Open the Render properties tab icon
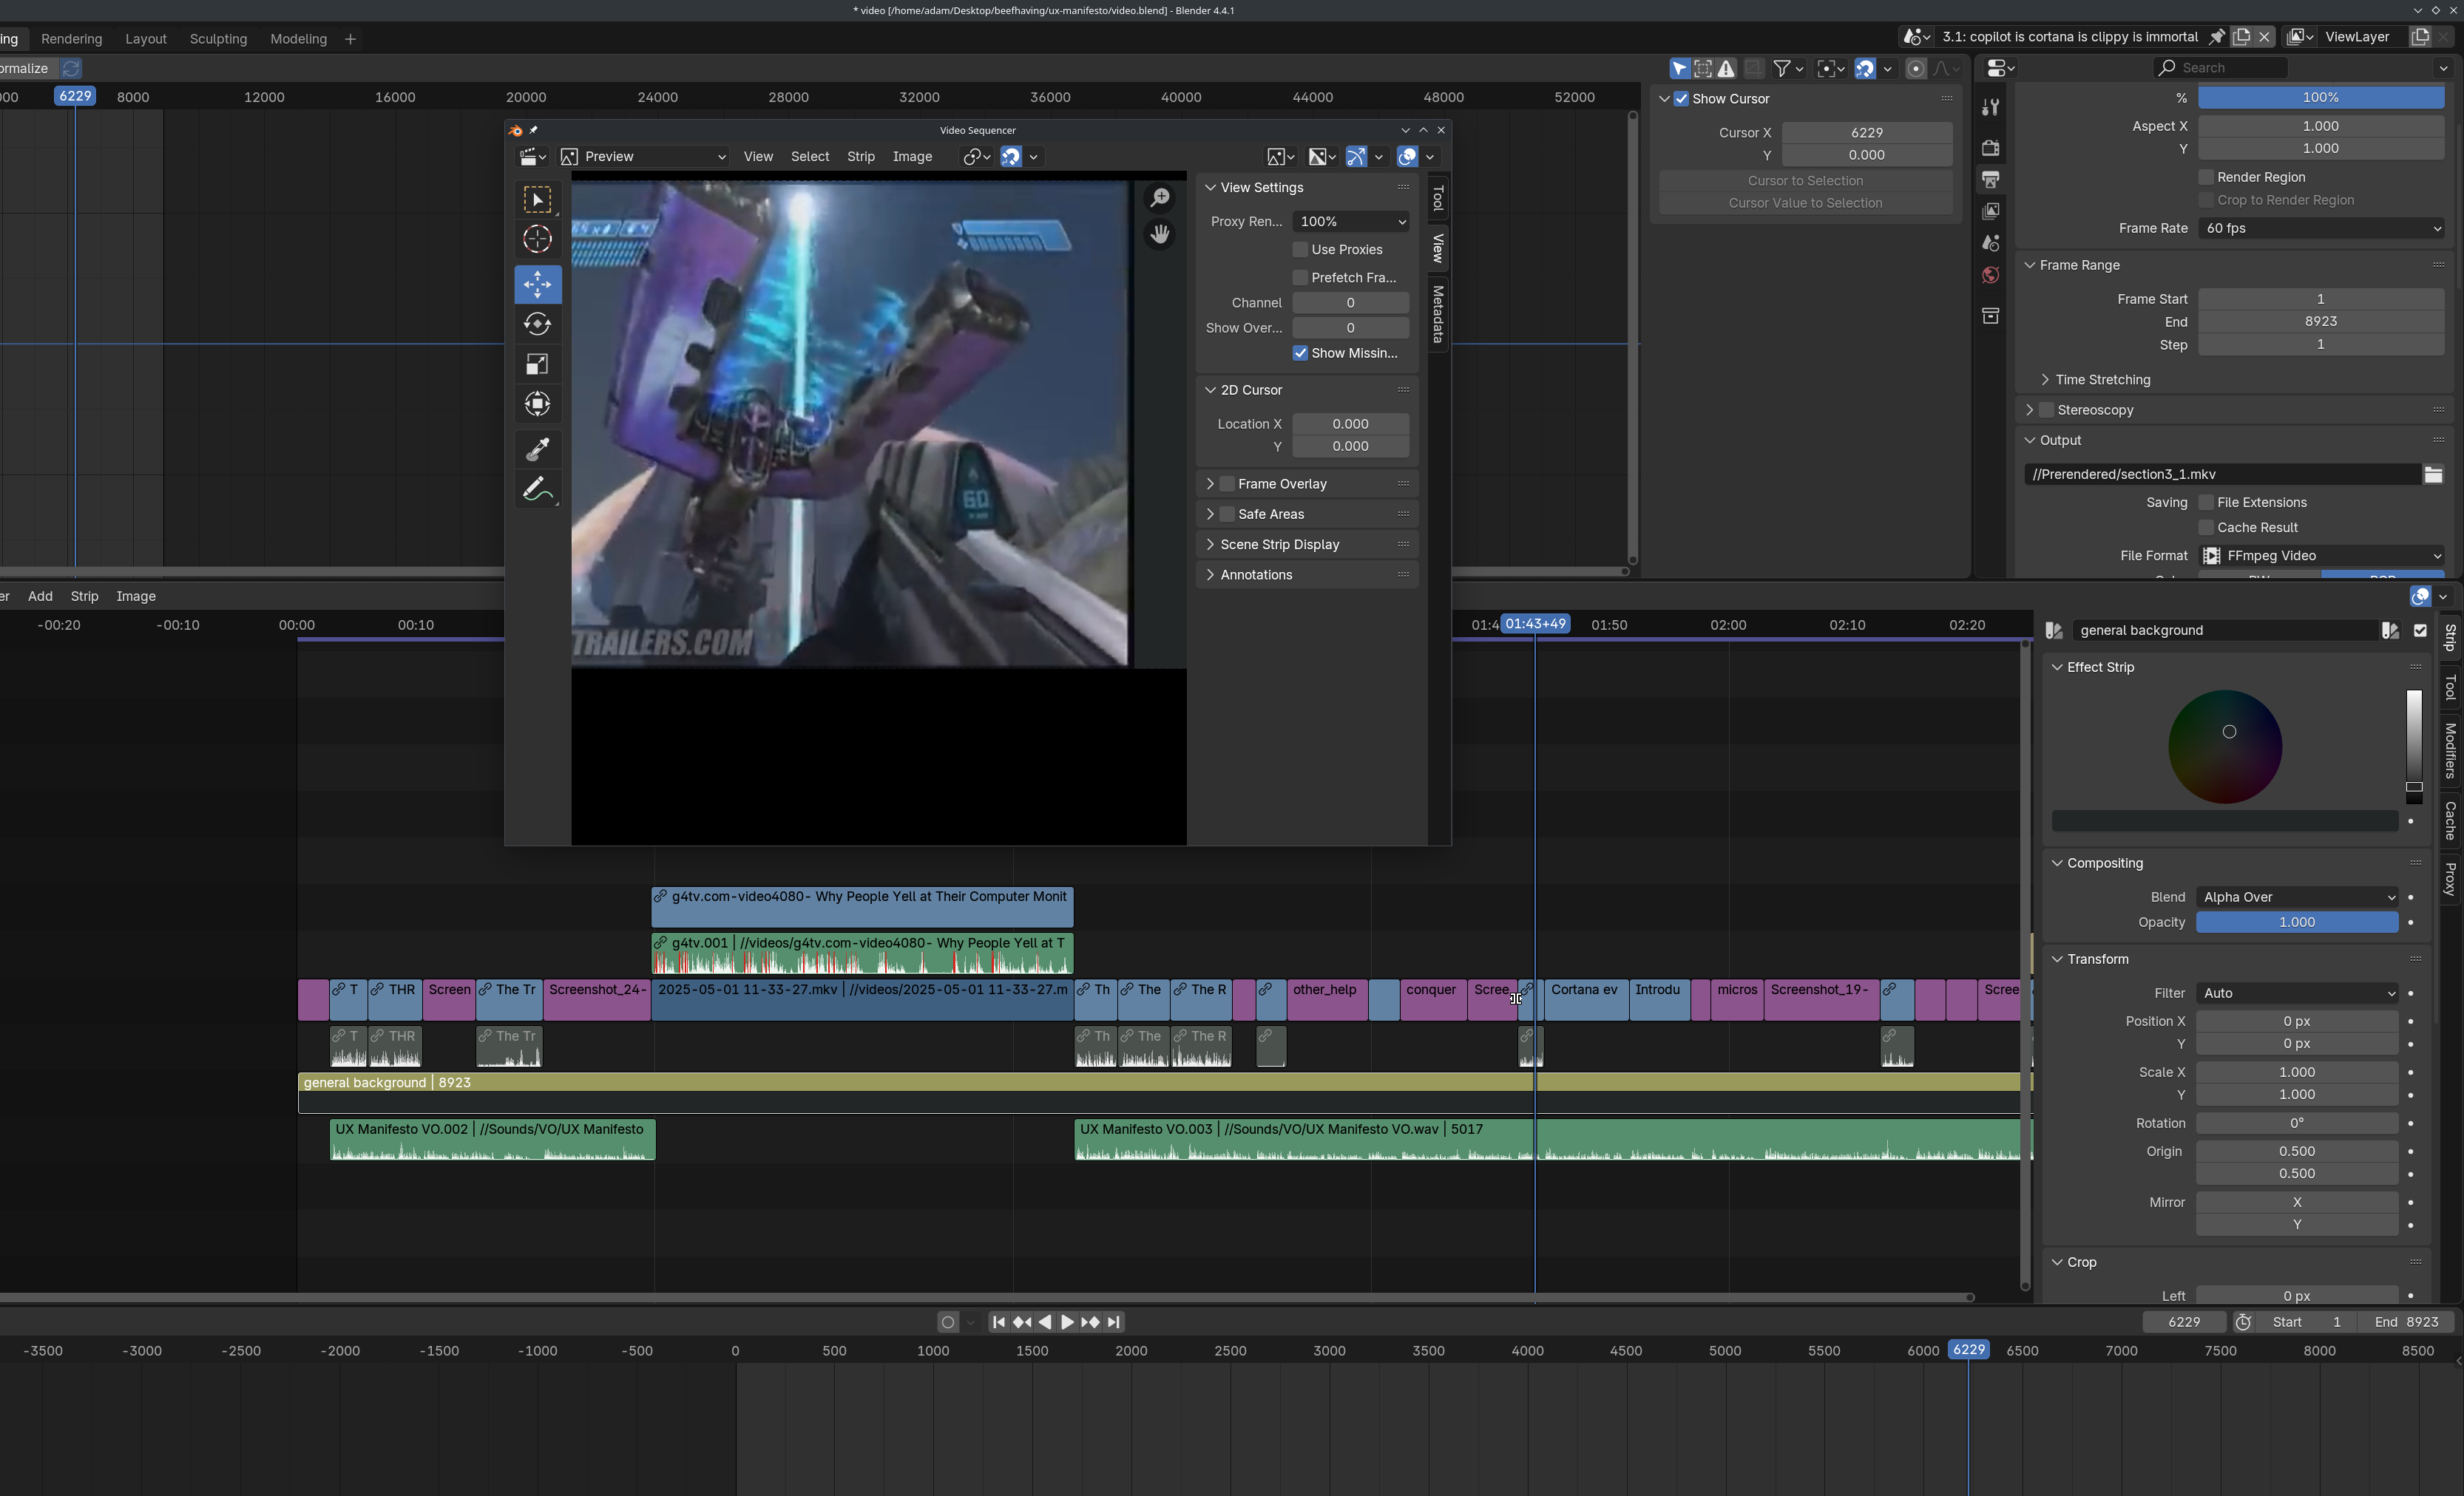This screenshot has width=2464, height=1496. pyautogui.click(x=1991, y=148)
